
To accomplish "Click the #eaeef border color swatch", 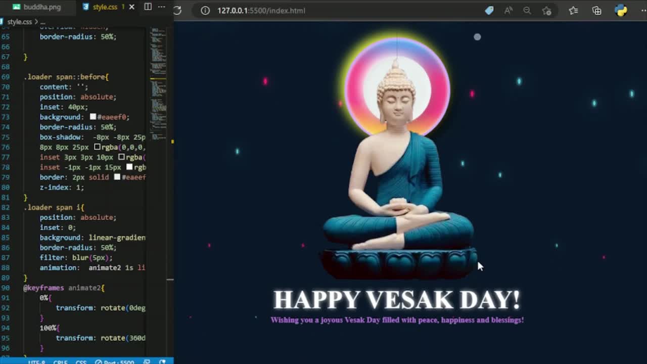I will 117,177.
